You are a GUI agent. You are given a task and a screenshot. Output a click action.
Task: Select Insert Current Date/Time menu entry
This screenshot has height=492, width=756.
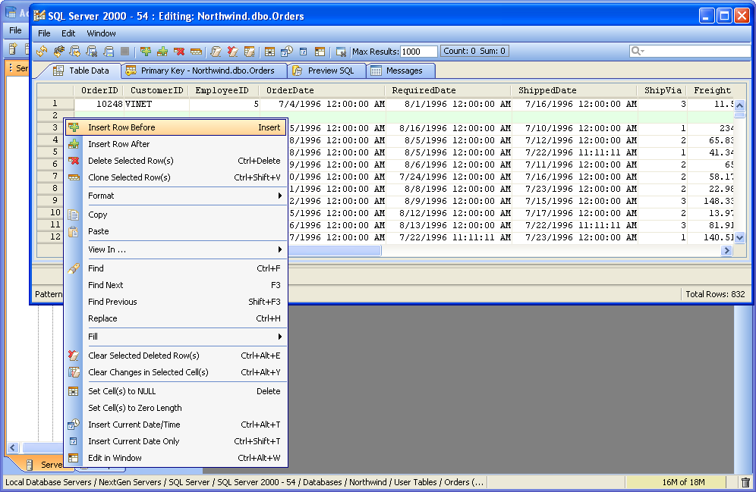pyautogui.click(x=176, y=425)
